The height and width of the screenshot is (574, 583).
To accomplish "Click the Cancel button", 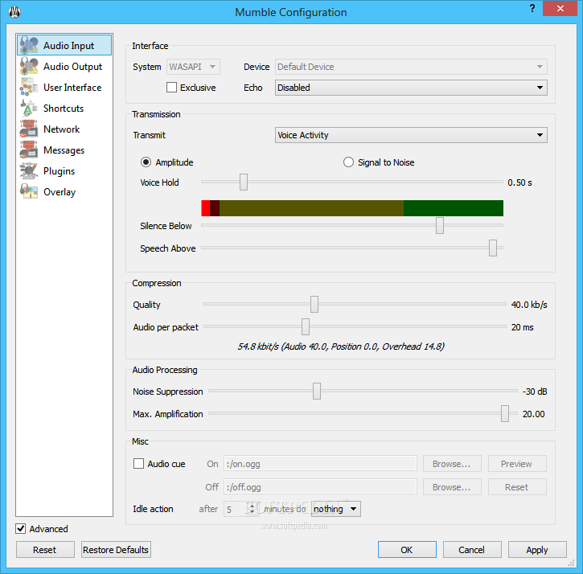I will click(x=472, y=549).
